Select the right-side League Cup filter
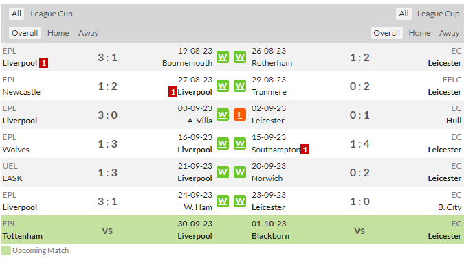 pos(439,14)
